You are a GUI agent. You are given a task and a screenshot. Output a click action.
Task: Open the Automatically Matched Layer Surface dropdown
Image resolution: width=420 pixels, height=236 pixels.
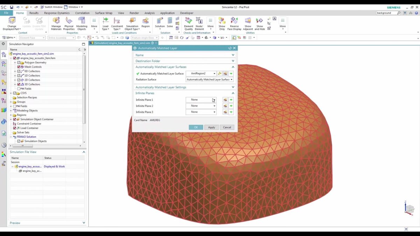(201, 73)
